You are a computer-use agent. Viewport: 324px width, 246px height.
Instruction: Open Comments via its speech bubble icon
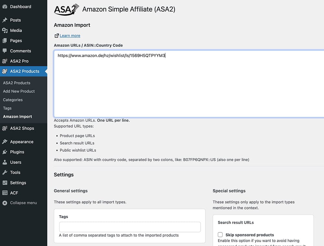(5, 51)
